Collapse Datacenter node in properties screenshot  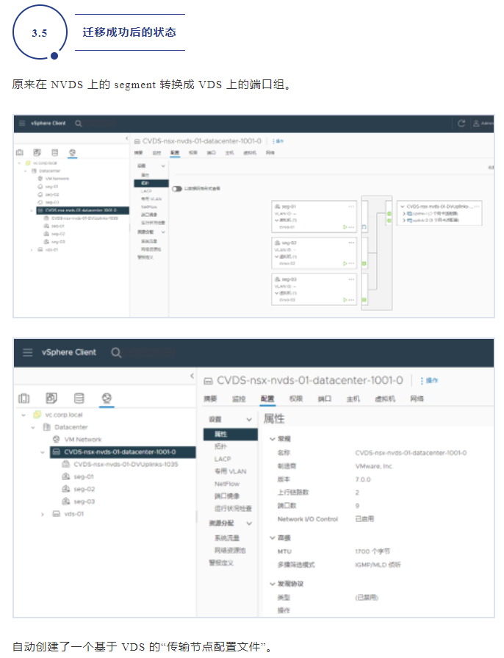click(x=33, y=427)
